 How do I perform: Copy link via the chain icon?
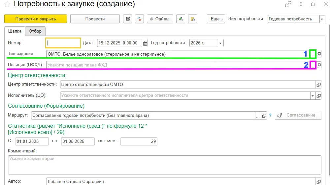(x=288, y=4)
